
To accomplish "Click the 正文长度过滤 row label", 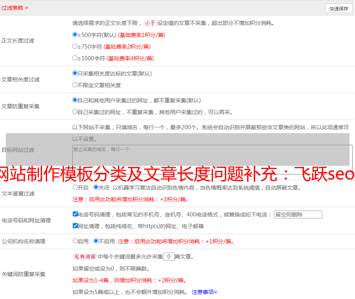I will tap(18, 40).
